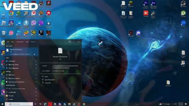Open the Riot Client desktop shortcut
Screen dimensions: 189x106
(x=48, y=14)
